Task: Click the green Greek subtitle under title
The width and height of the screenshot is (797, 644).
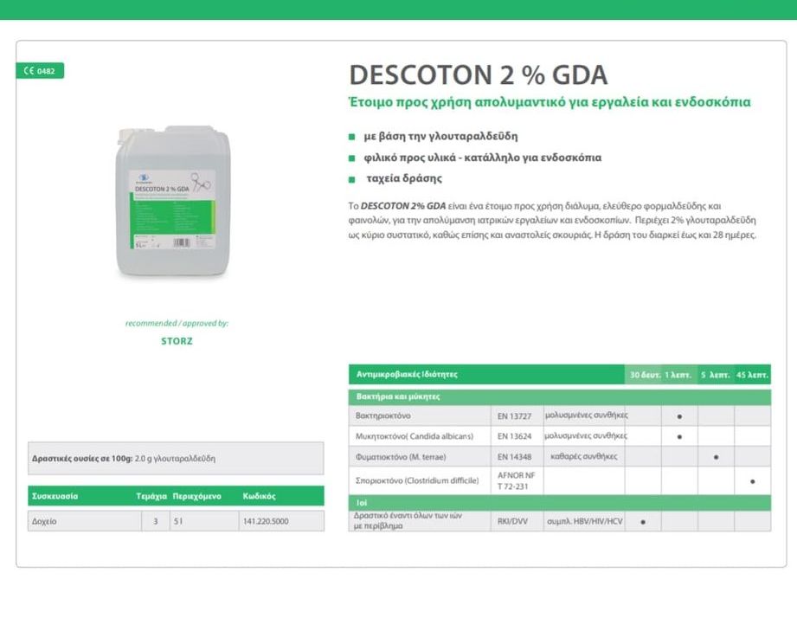Action: point(550,102)
